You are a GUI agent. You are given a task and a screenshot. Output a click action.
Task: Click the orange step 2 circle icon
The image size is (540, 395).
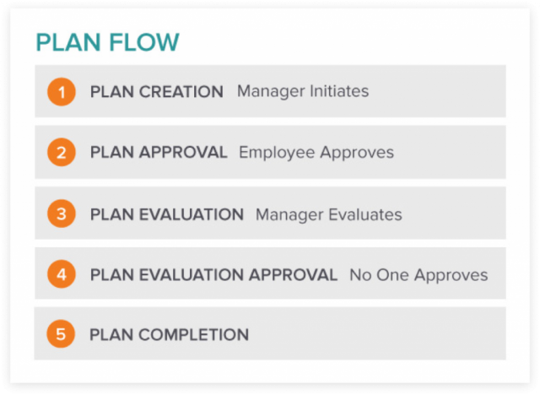point(62,152)
